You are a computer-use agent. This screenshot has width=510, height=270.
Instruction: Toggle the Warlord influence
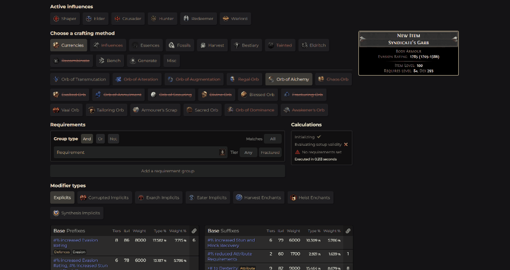pyautogui.click(x=235, y=18)
